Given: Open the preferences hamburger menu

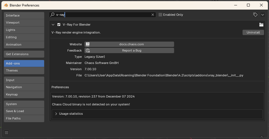Looking at the screenshot, I should point(7,133).
